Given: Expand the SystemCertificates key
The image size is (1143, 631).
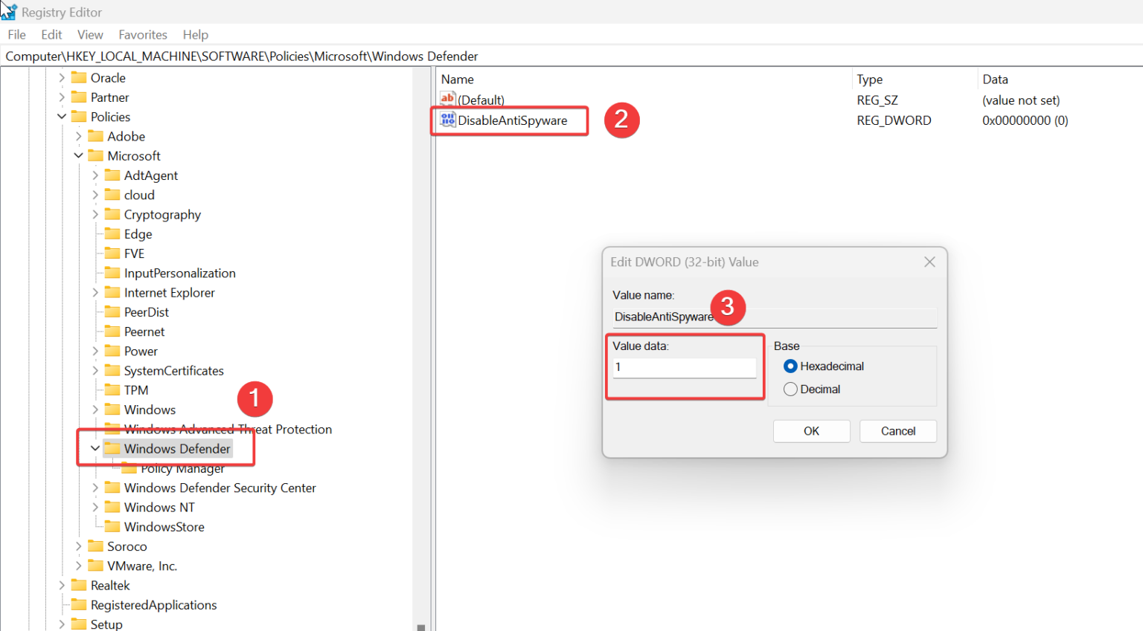Looking at the screenshot, I should pyautogui.click(x=95, y=370).
